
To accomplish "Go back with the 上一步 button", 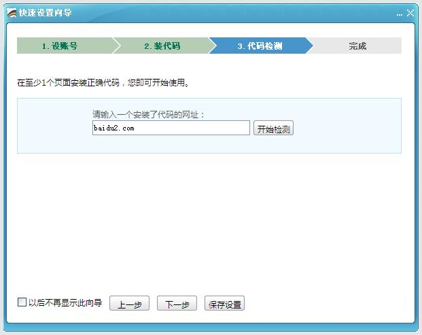I will [x=130, y=304].
